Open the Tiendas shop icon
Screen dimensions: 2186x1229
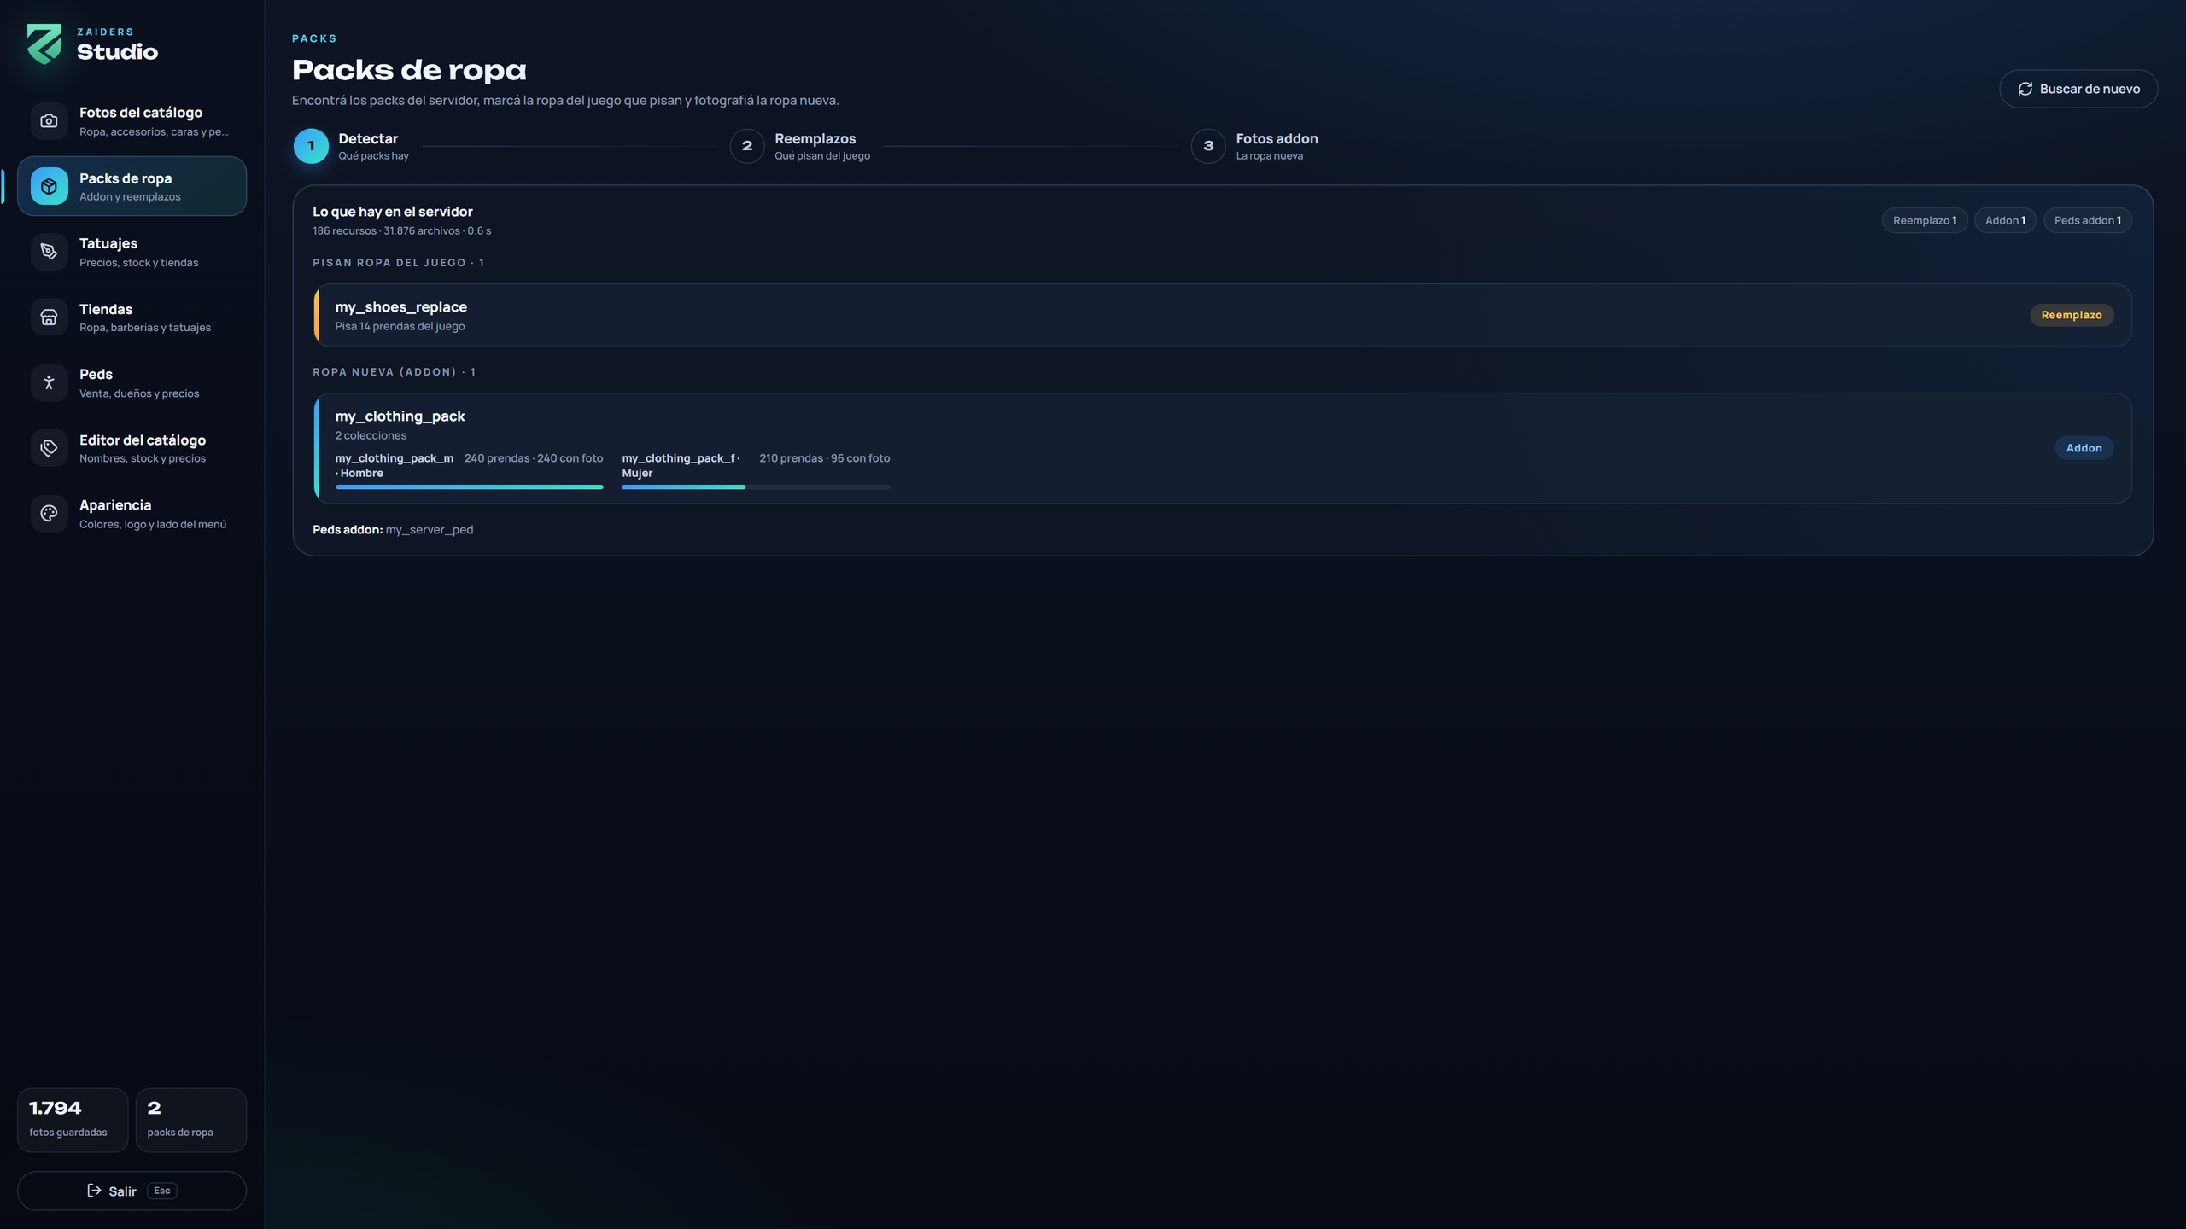(x=49, y=317)
